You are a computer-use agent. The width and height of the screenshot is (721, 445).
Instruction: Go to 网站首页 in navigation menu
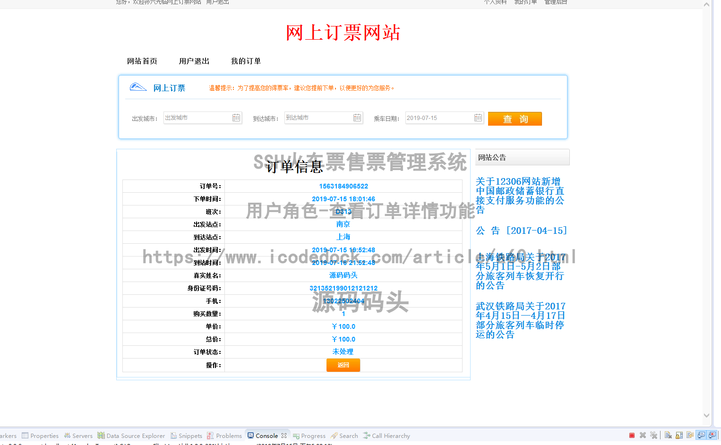tap(142, 61)
